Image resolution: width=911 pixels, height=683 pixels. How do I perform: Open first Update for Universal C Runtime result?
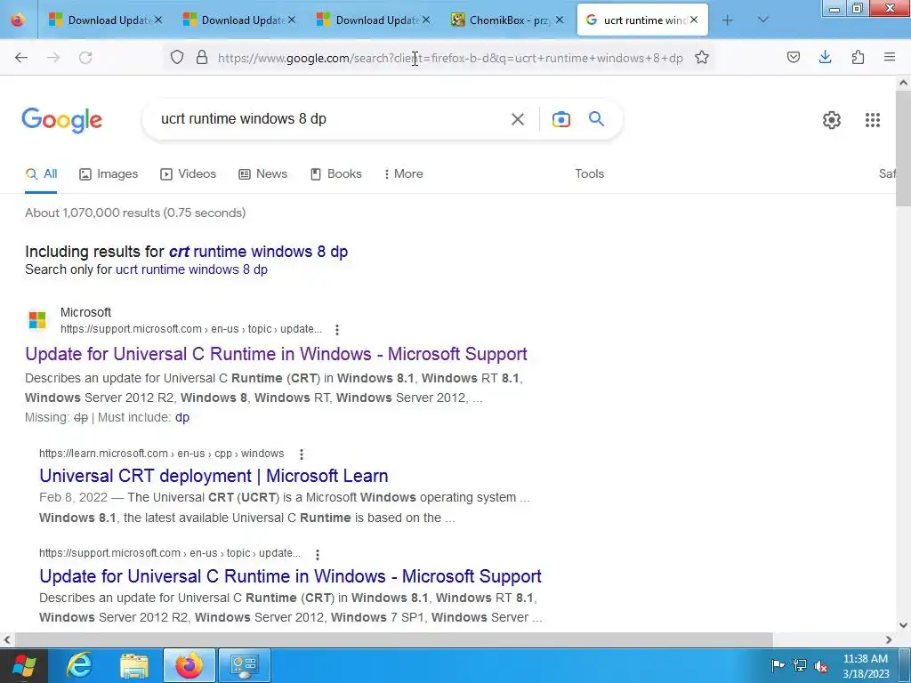coord(276,354)
